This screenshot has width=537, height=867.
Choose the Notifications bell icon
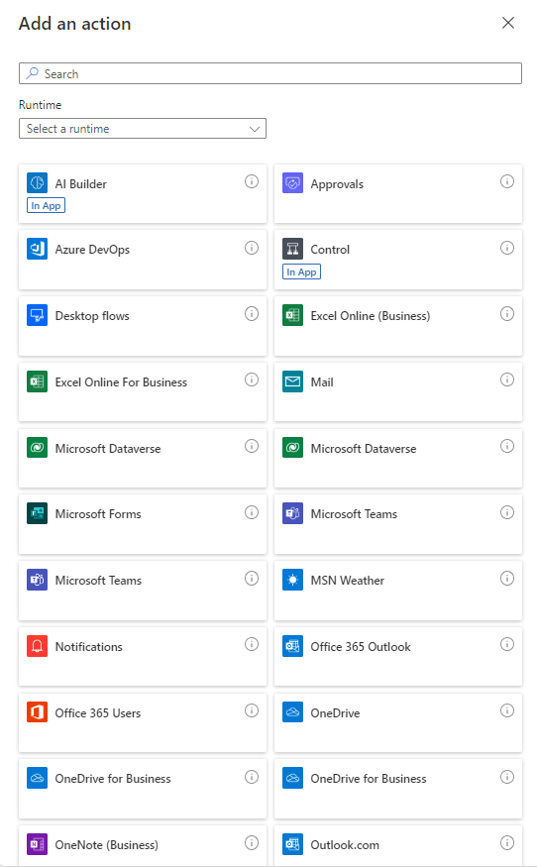(x=37, y=646)
